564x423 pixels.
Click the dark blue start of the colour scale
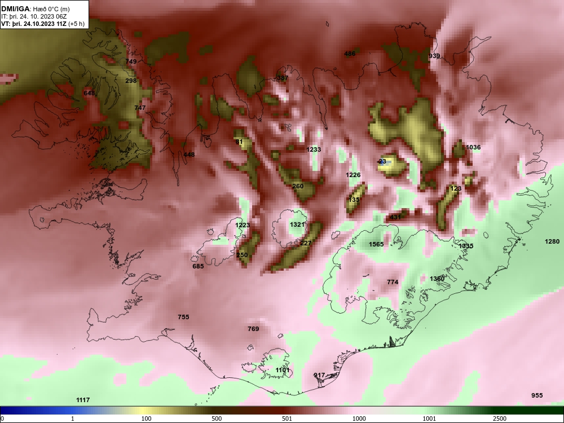7,411
